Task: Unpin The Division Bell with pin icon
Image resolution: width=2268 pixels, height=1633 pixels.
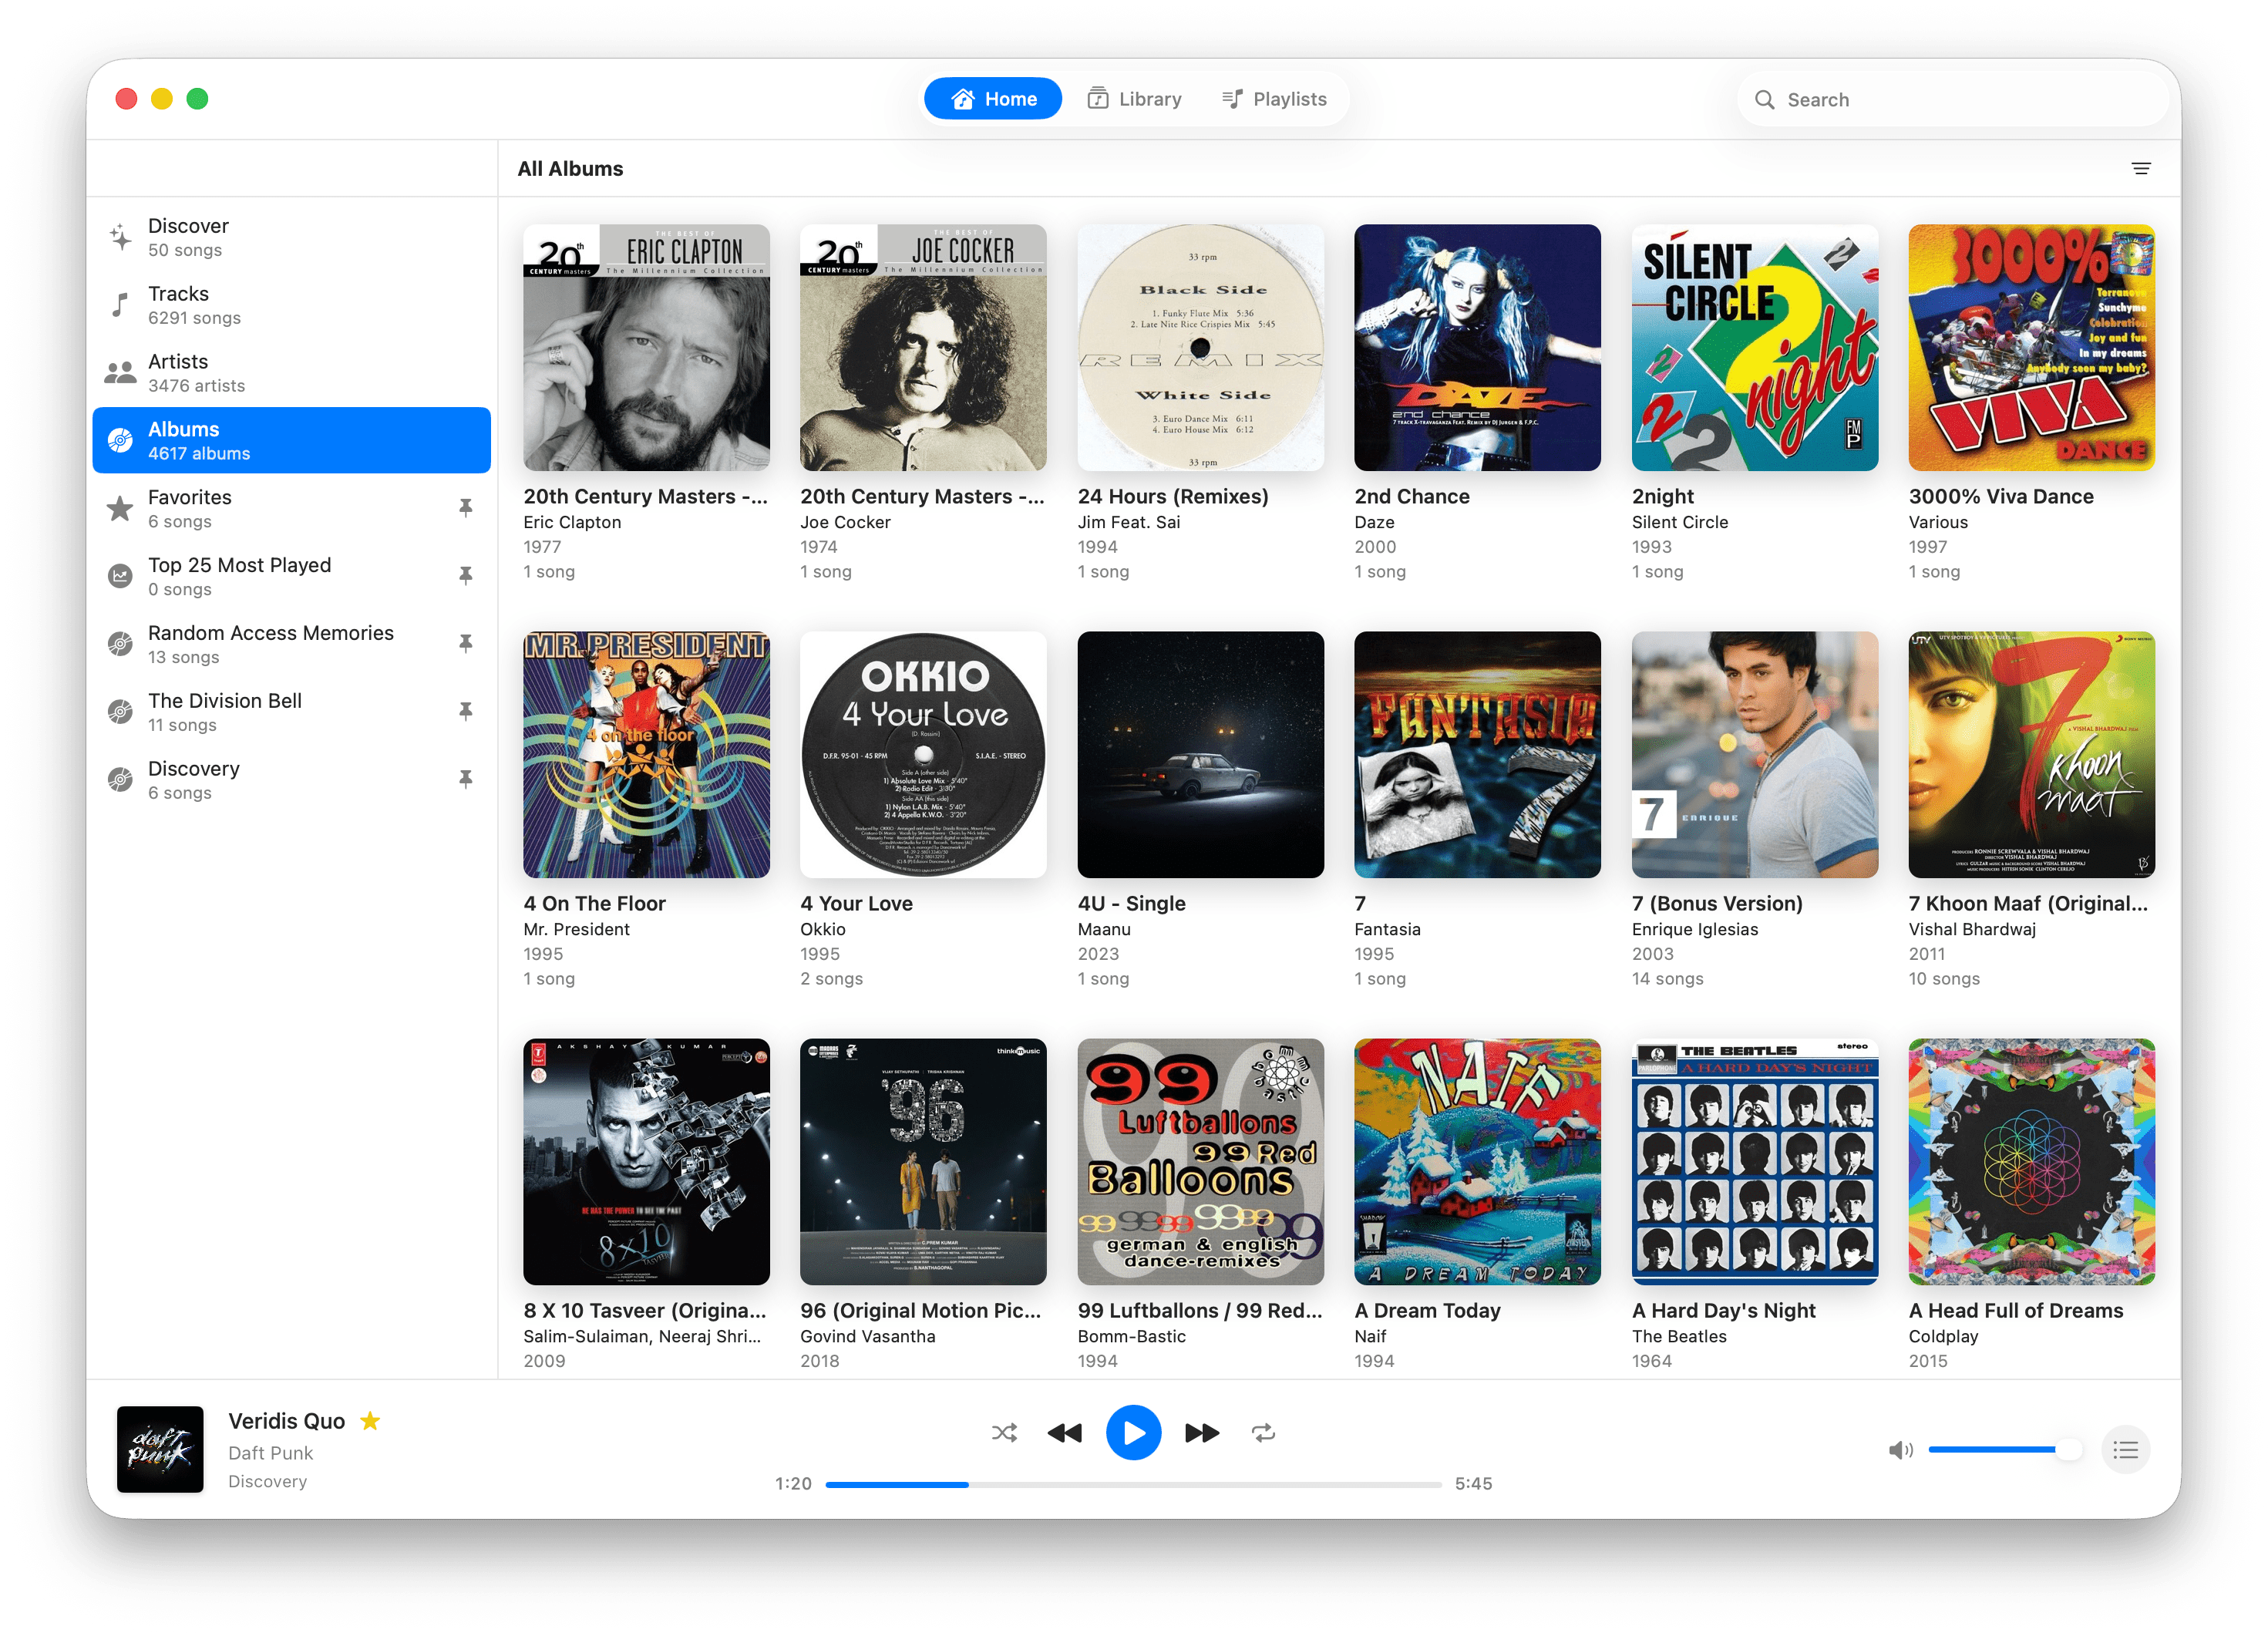Action: 465,712
